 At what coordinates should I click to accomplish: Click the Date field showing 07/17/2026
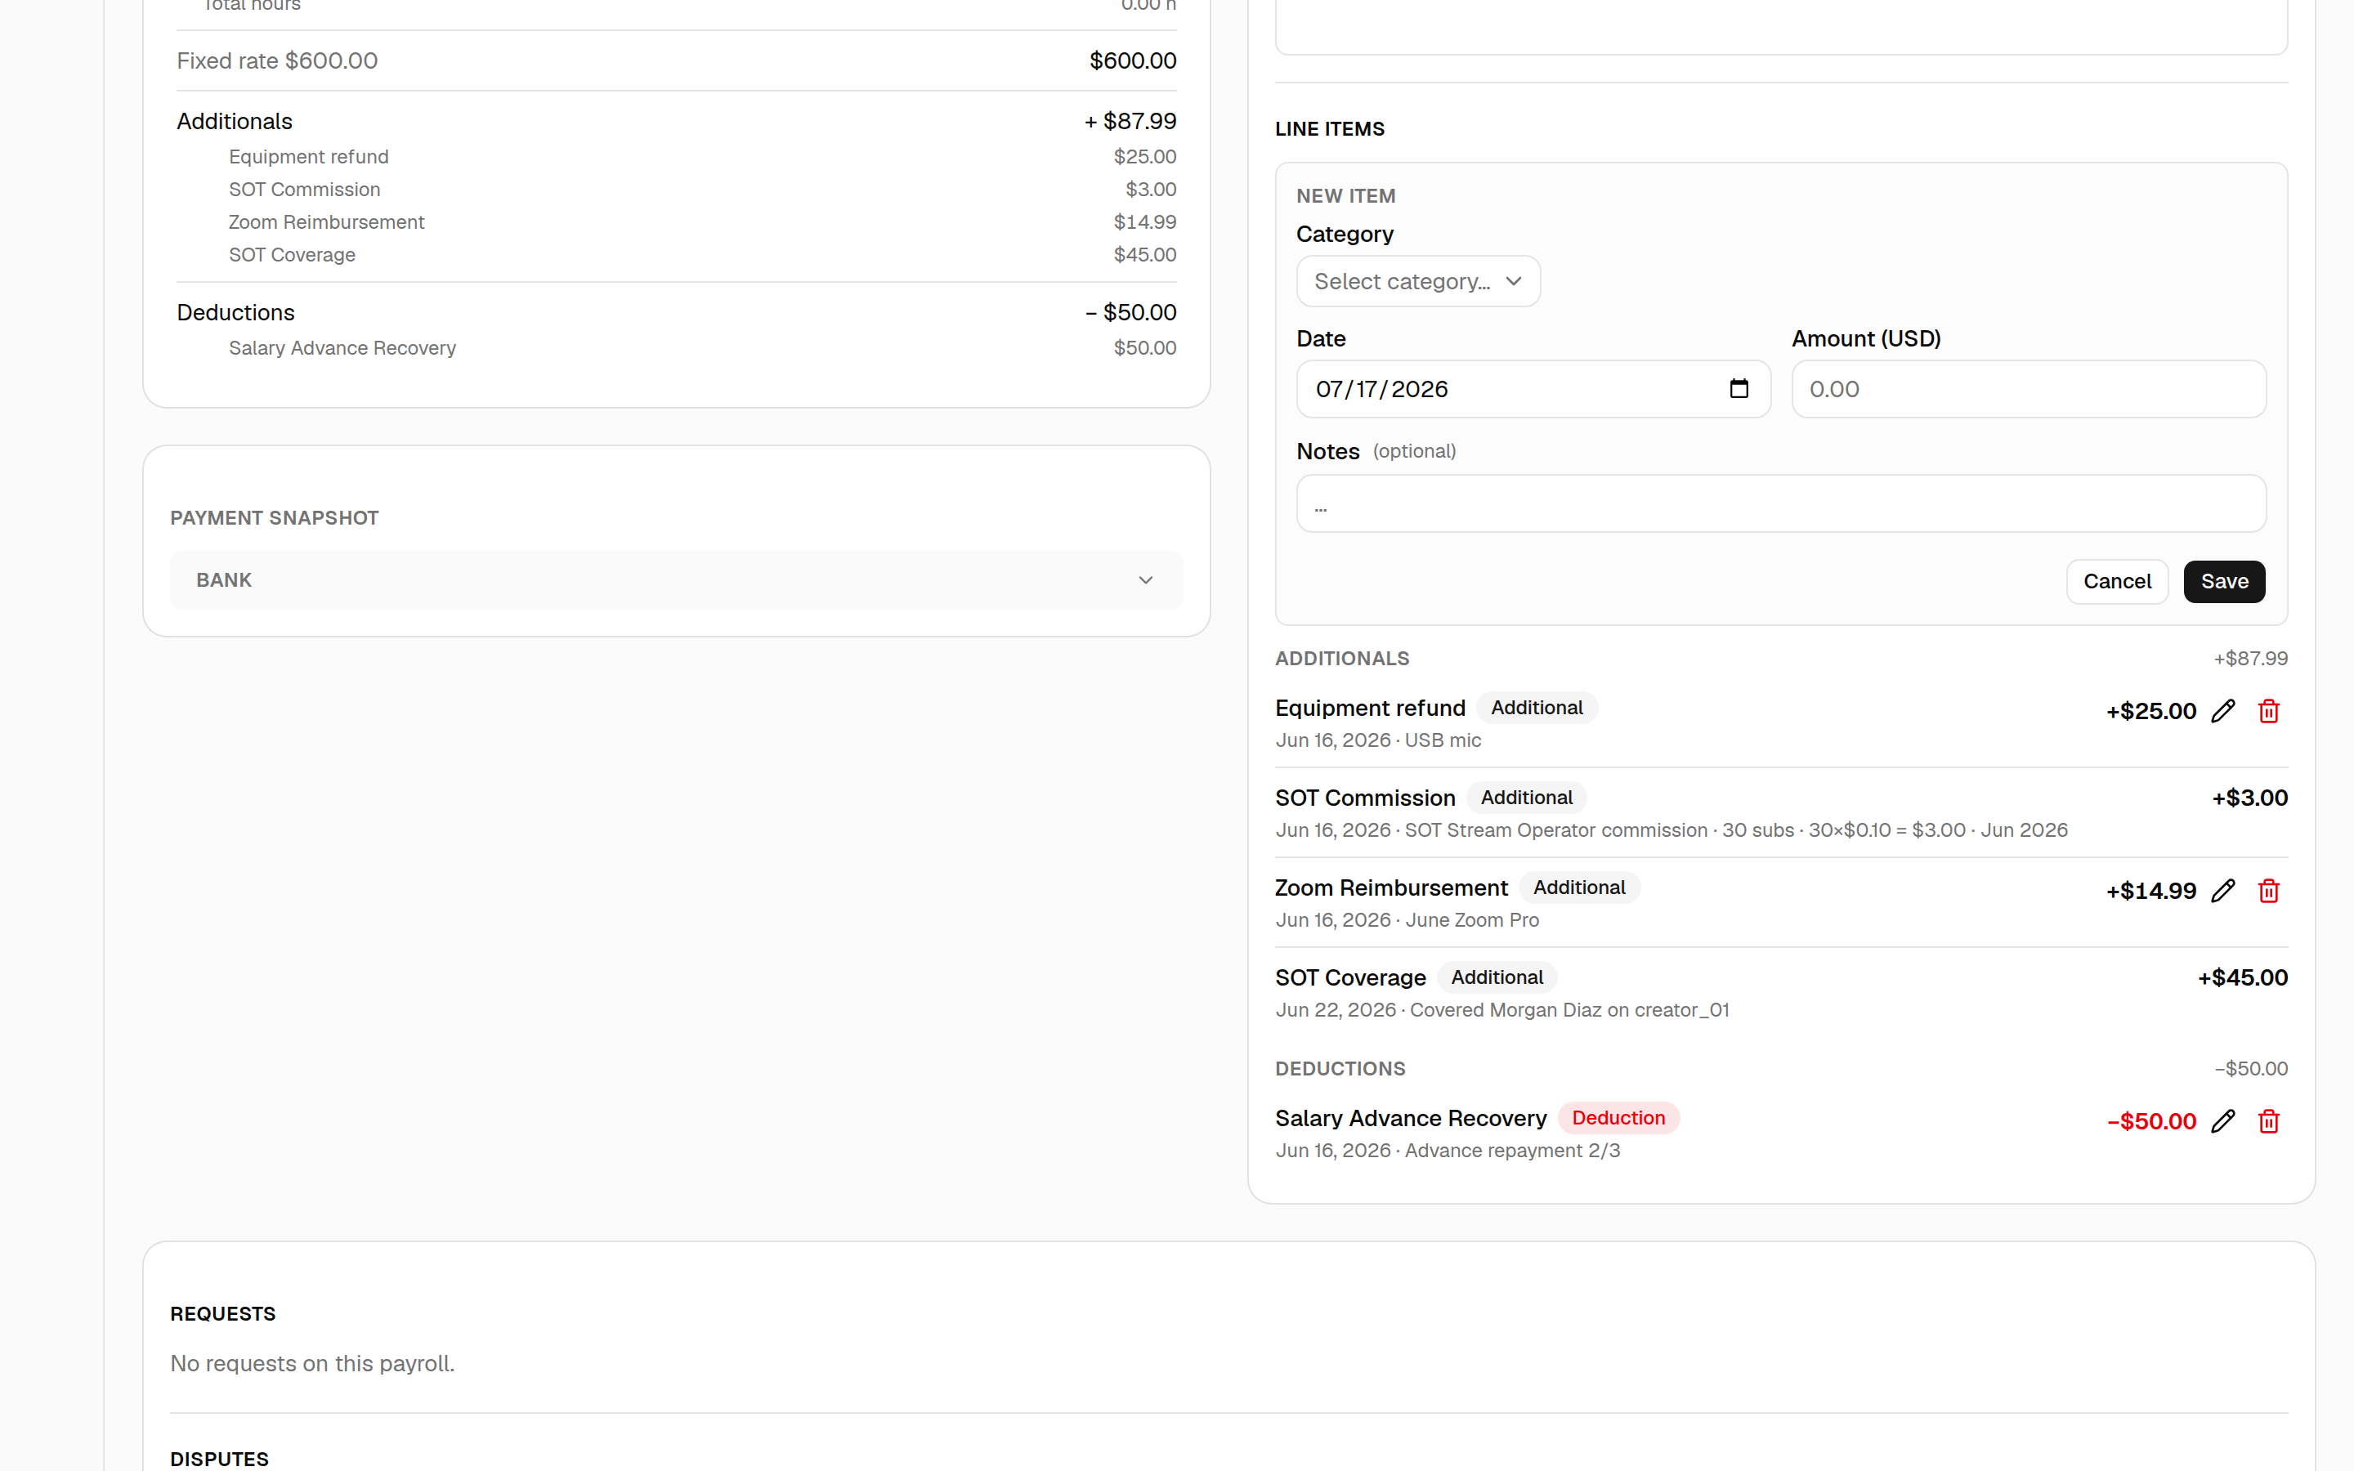[1533, 389]
